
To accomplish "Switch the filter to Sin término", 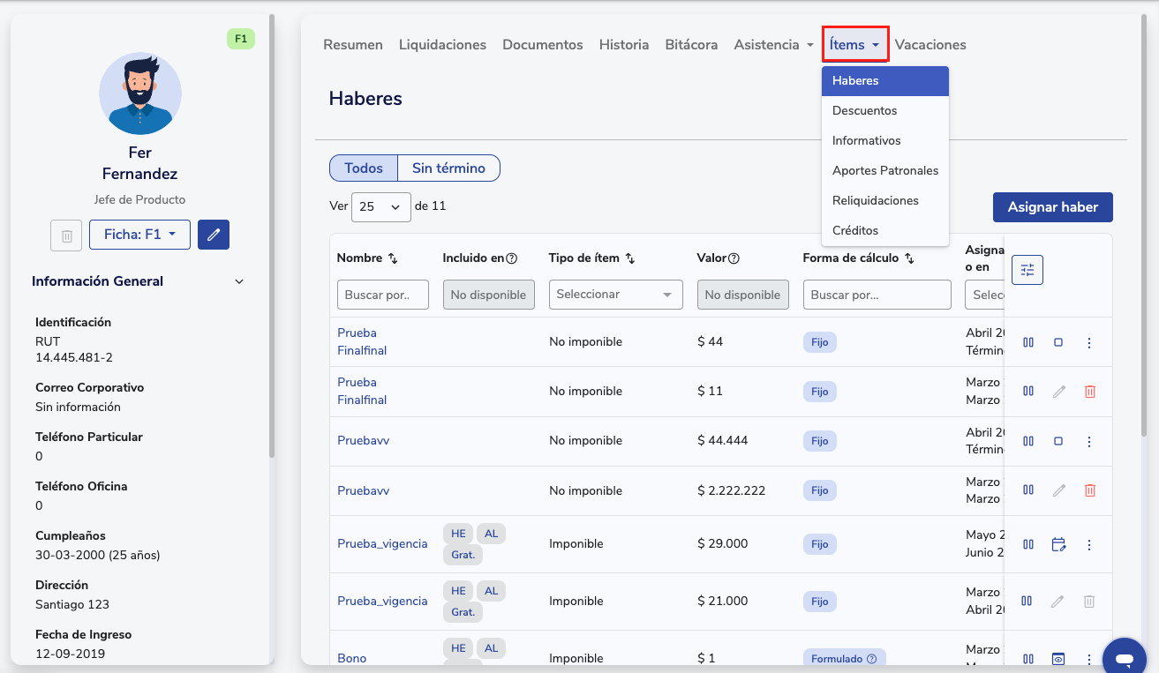I will tap(448, 168).
